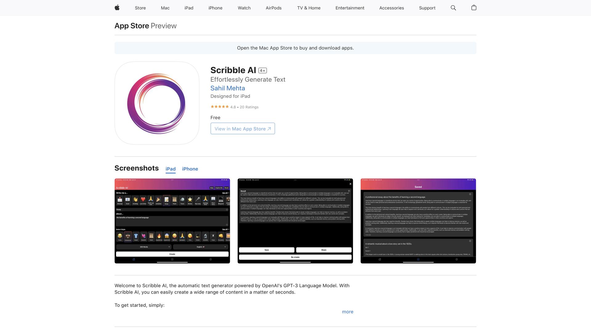This screenshot has height=332, width=591.
Task: Click See All next to Select Style
Action: pyautogui.click(x=226, y=229)
